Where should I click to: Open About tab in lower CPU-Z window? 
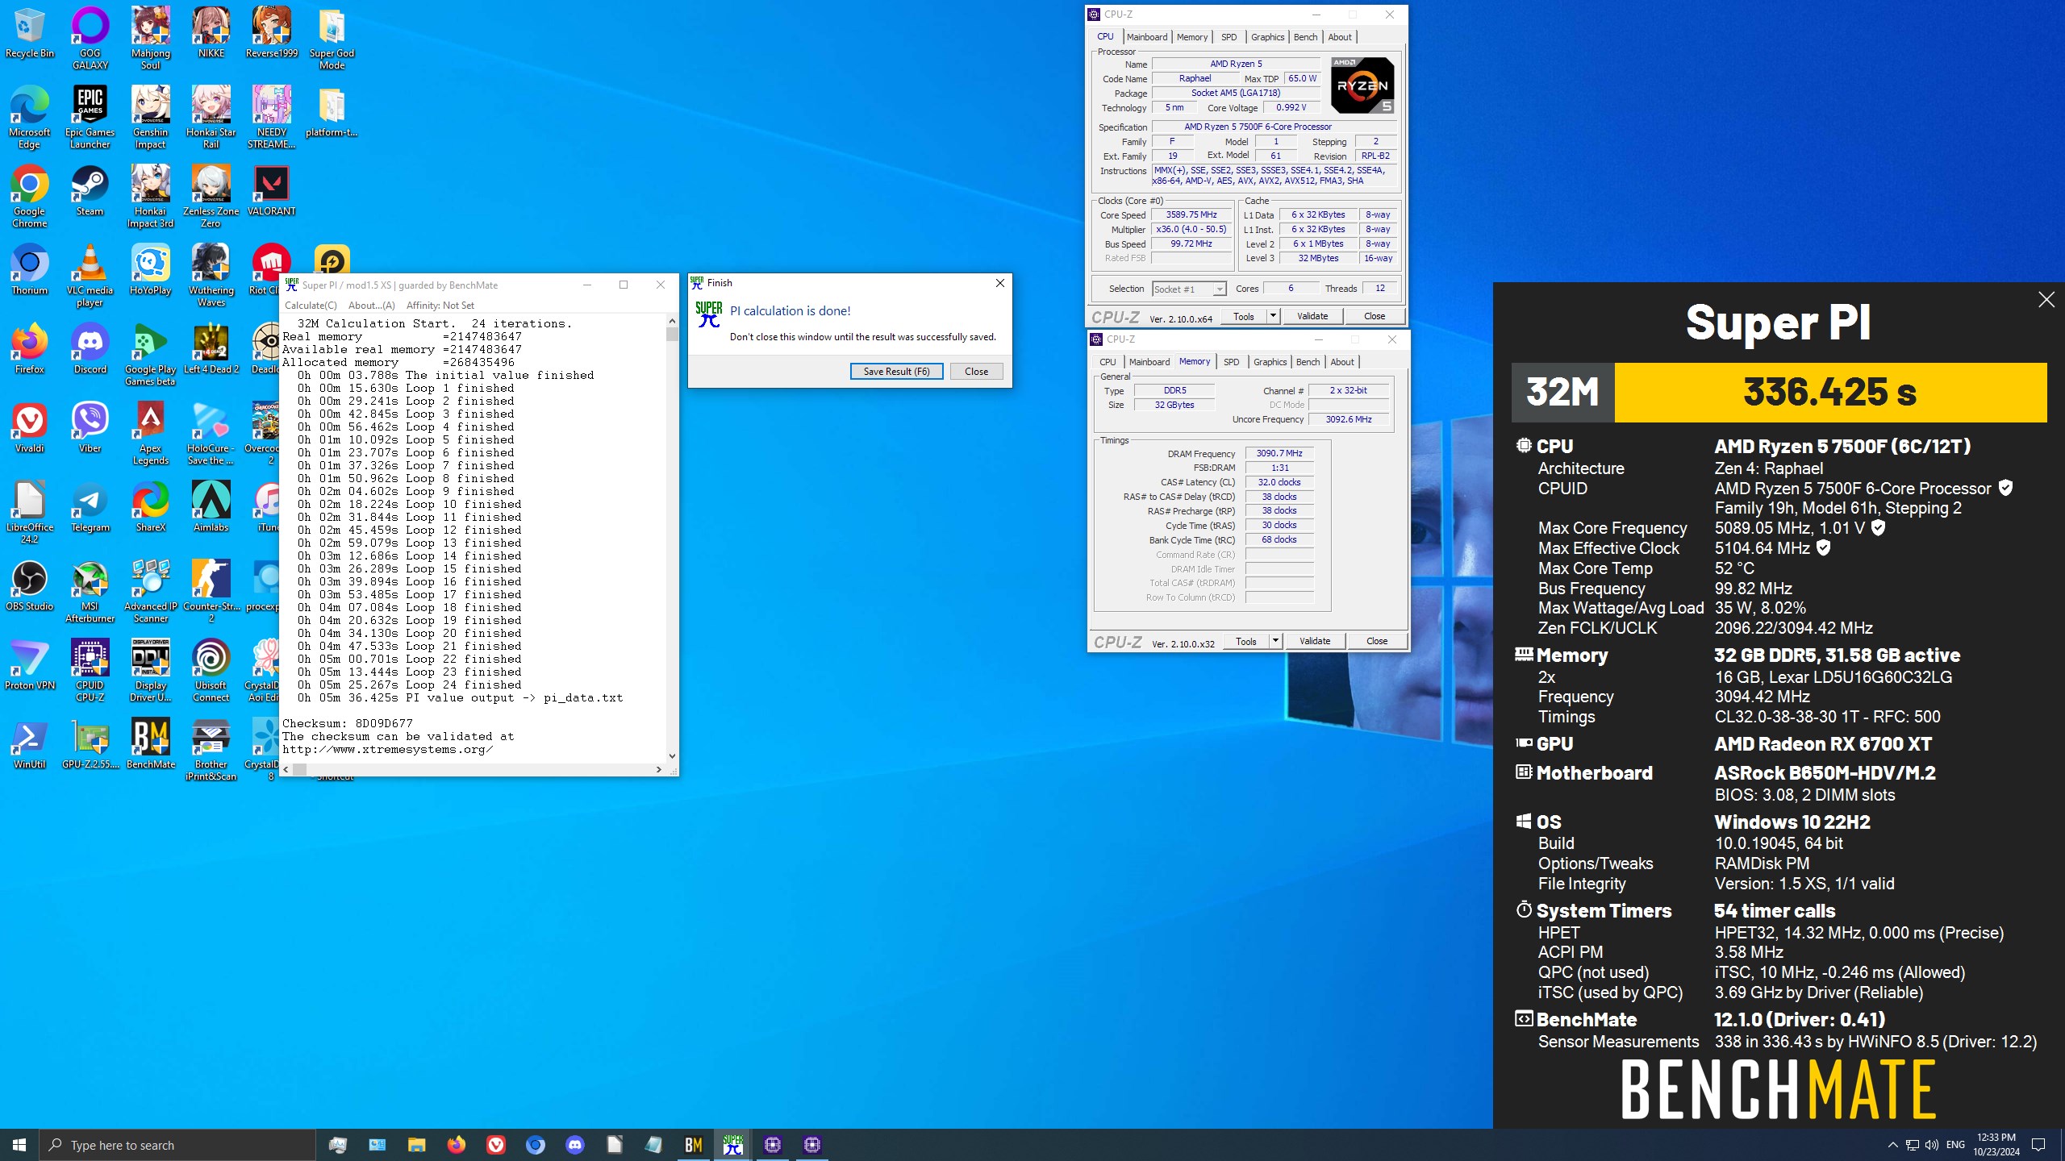click(1342, 362)
